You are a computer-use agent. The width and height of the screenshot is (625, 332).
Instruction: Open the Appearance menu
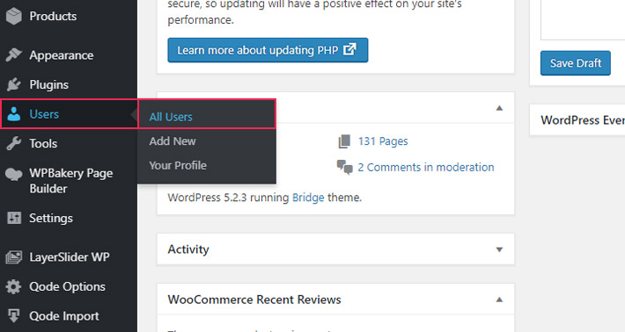point(62,55)
